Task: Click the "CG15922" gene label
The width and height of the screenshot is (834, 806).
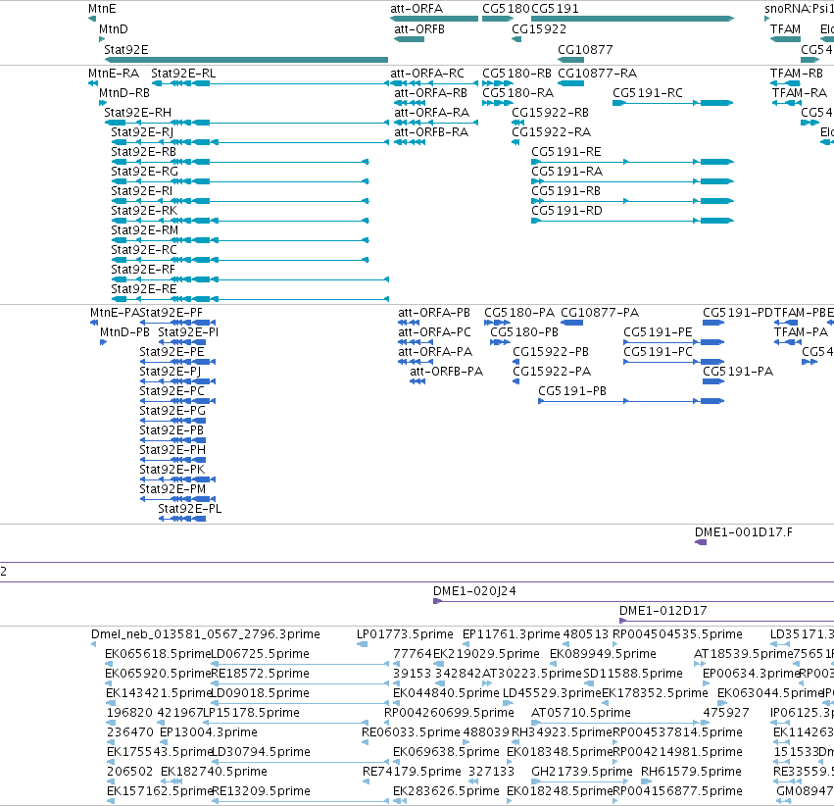Action: tap(539, 29)
